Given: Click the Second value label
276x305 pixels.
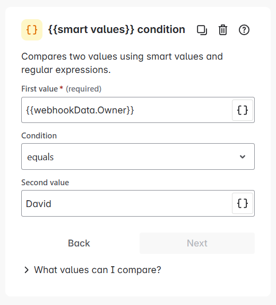Looking at the screenshot, I should [45, 183].
